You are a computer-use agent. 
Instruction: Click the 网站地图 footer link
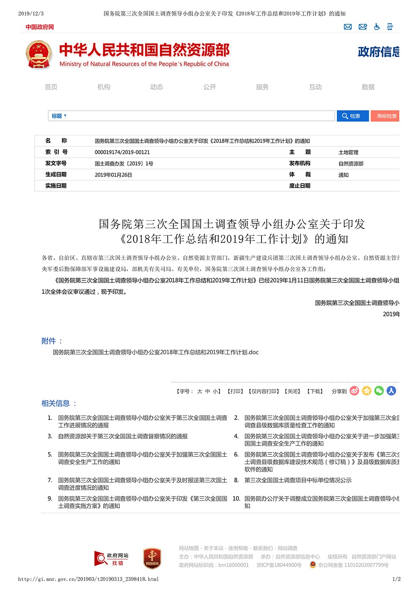pos(189,548)
